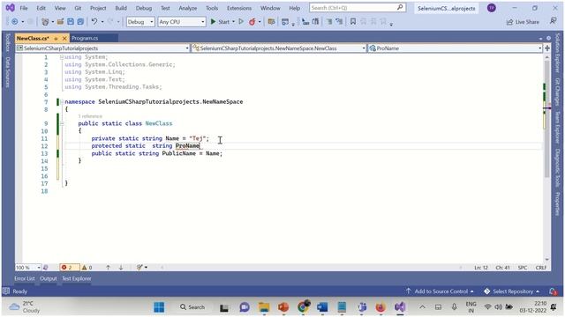Expand the Select Repository menu
This screenshot has width=565, height=317.
click(x=512, y=291)
